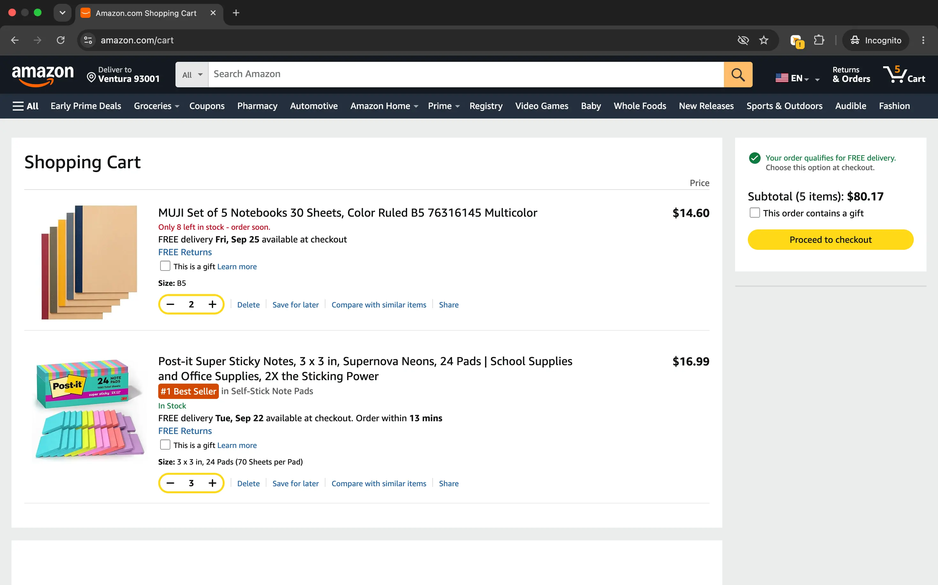The height and width of the screenshot is (585, 938).
Task: Reload the page with the refresh icon
Action: (x=60, y=40)
